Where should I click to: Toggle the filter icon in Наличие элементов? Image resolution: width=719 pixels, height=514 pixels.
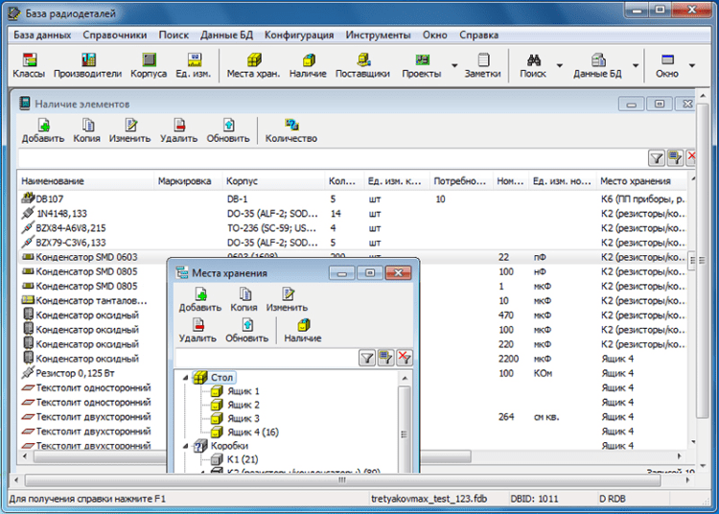[657, 158]
